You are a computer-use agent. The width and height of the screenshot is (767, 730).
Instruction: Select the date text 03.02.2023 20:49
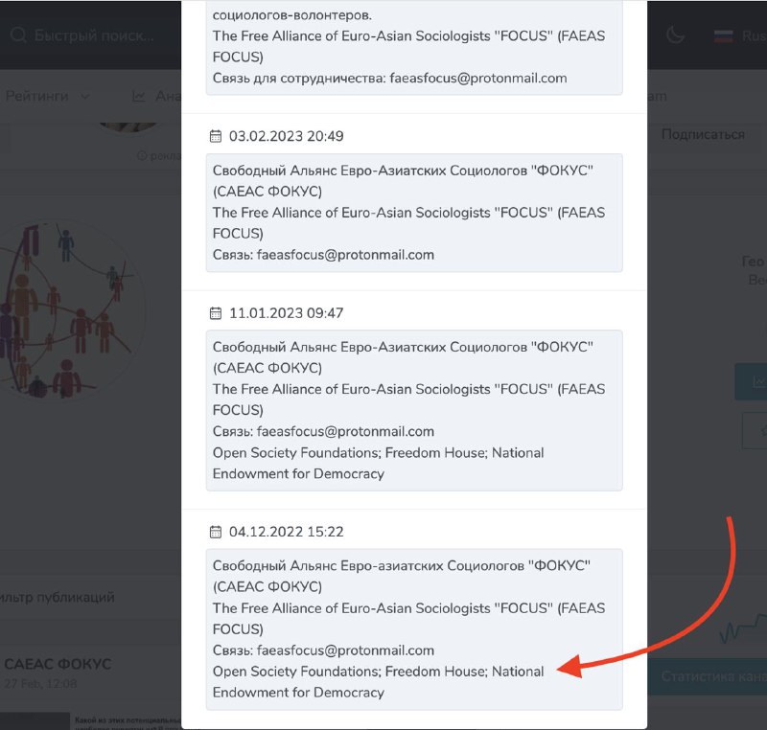point(286,136)
